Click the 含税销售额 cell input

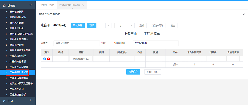[233, 59]
